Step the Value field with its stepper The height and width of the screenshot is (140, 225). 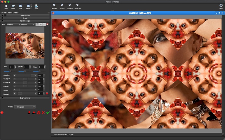45,67
